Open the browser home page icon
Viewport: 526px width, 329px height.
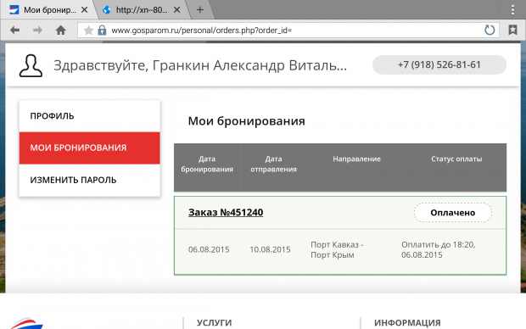point(61,31)
